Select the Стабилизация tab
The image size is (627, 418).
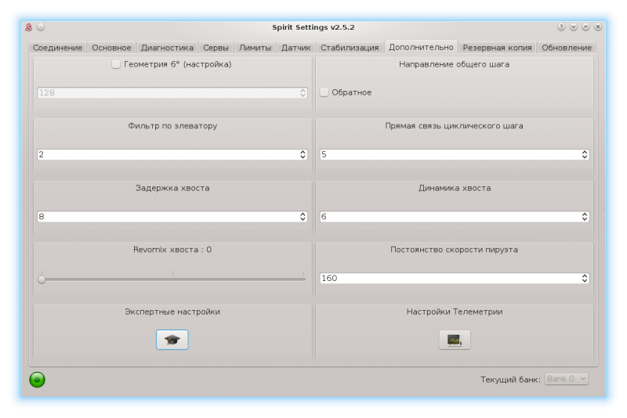[x=350, y=48]
